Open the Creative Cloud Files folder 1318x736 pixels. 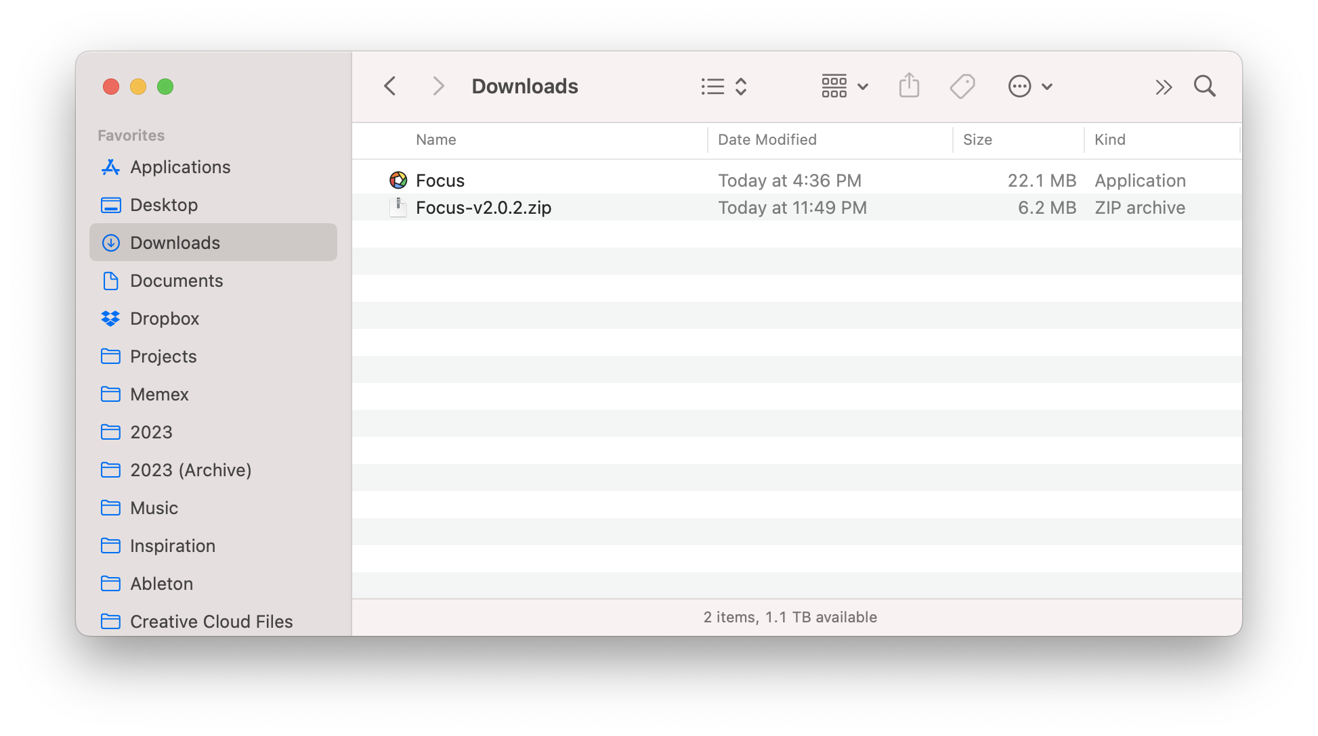pos(211,621)
